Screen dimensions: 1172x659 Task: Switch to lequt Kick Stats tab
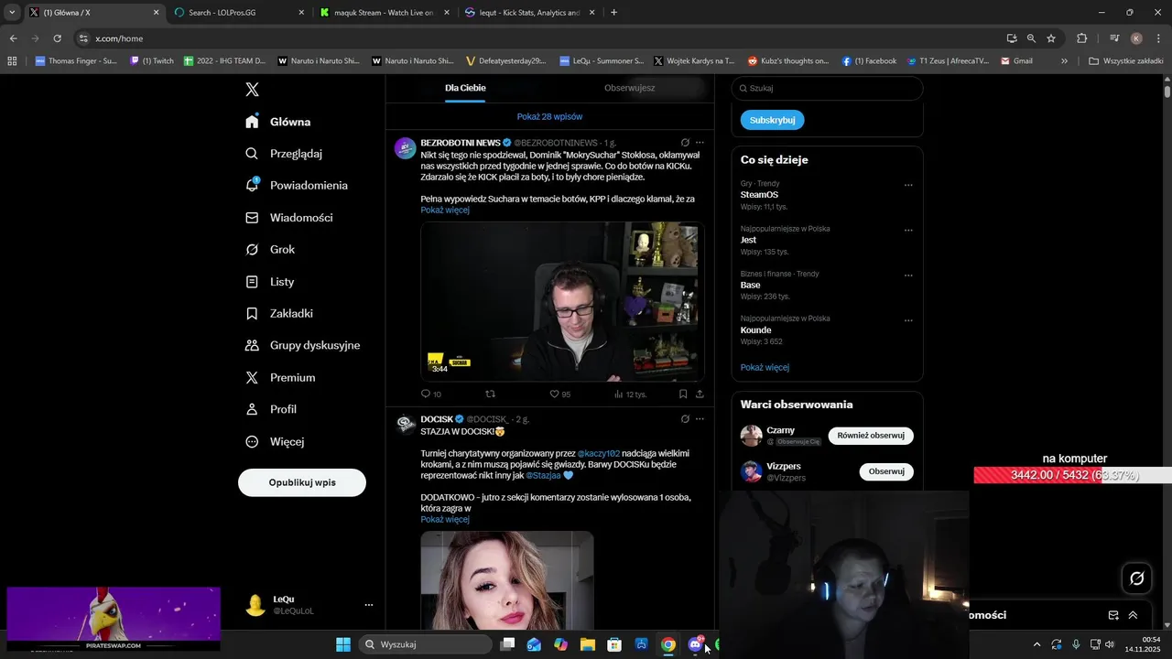[x=529, y=13]
